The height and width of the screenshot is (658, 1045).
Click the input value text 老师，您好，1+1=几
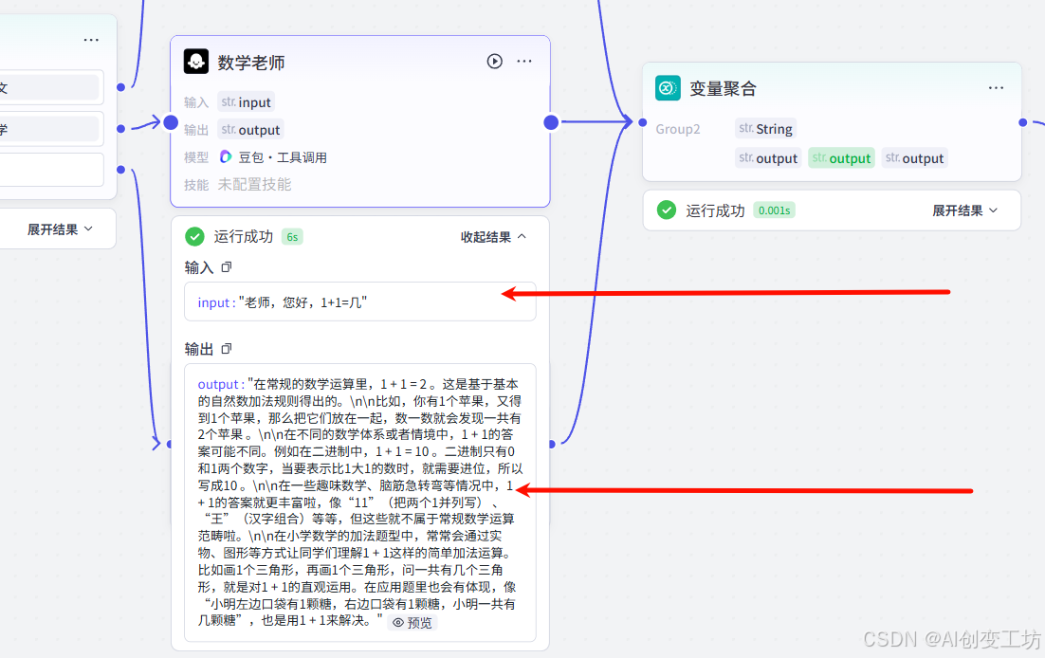pos(302,302)
